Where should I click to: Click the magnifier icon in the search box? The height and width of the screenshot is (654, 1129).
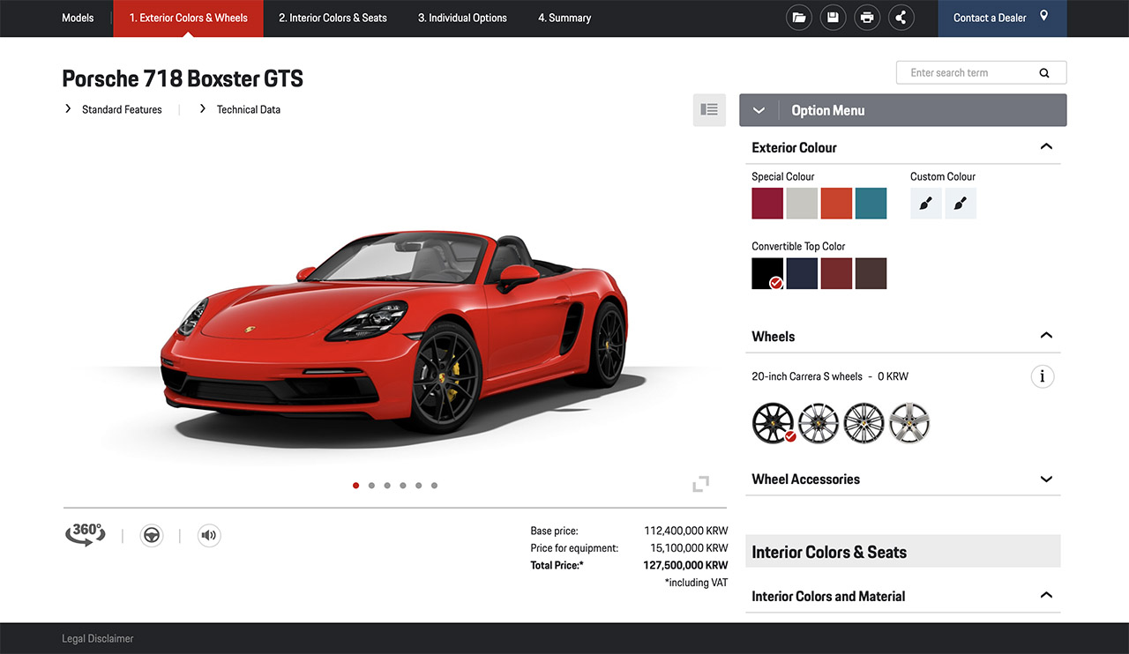1044,73
